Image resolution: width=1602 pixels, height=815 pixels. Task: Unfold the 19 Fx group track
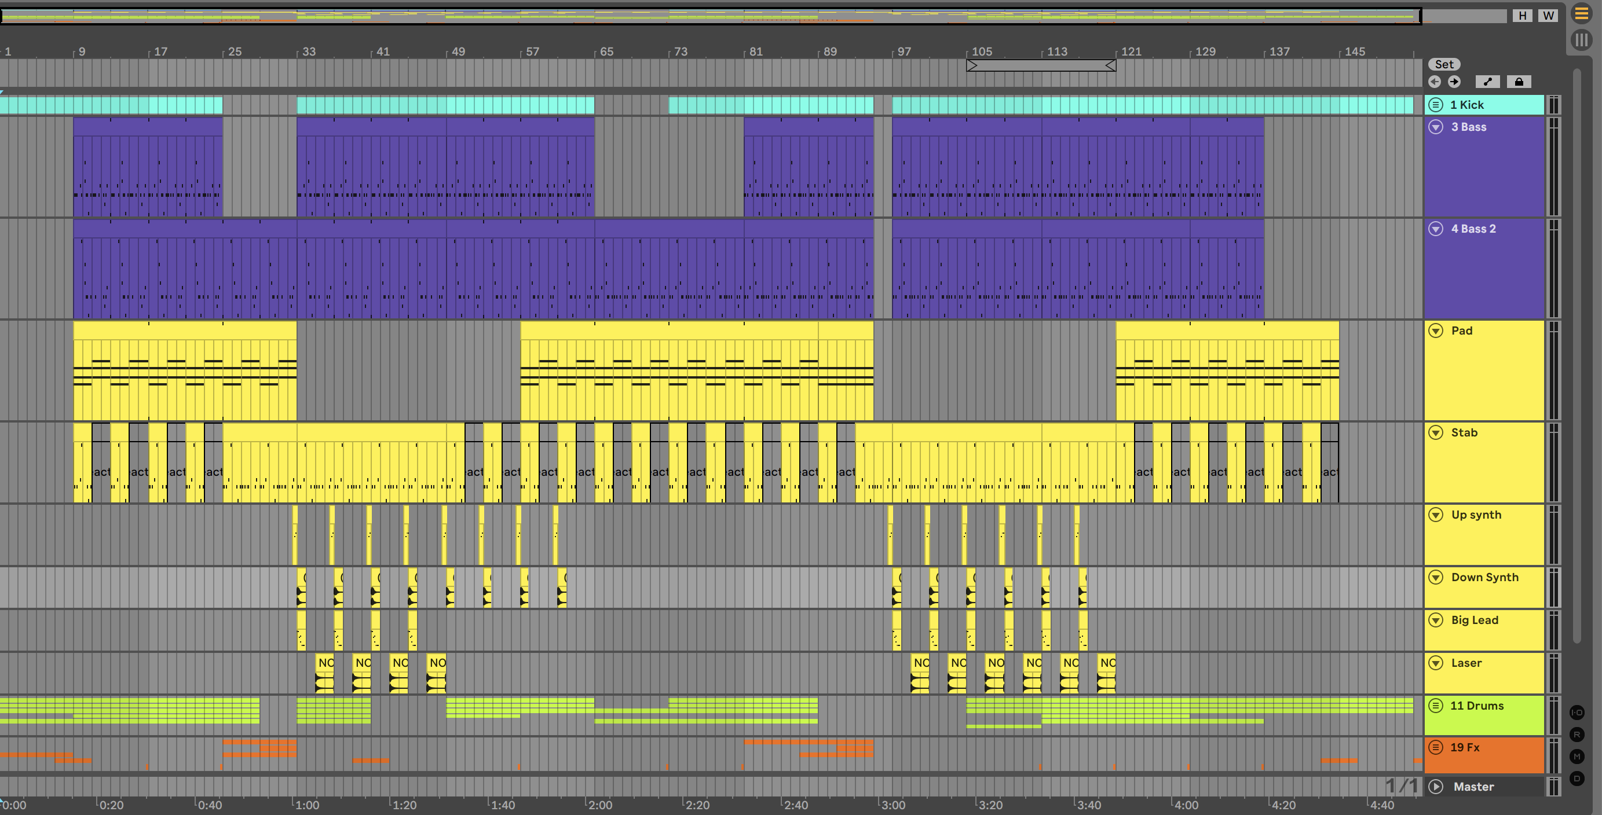[x=1435, y=747]
